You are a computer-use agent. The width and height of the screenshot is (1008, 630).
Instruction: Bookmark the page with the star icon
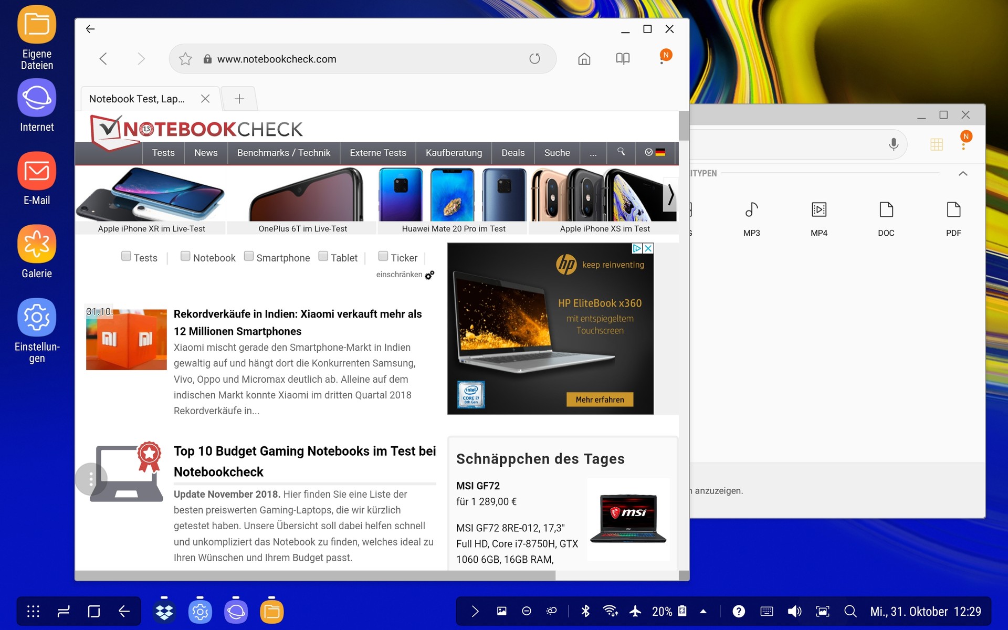185,59
